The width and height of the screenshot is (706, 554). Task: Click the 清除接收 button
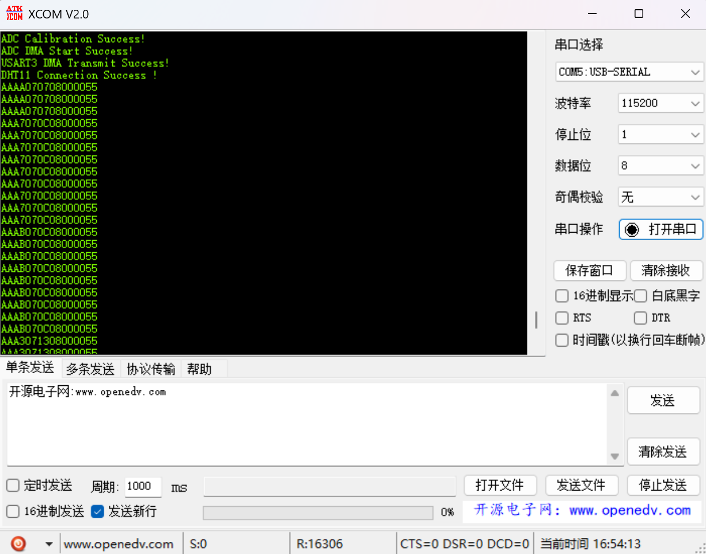tap(666, 271)
